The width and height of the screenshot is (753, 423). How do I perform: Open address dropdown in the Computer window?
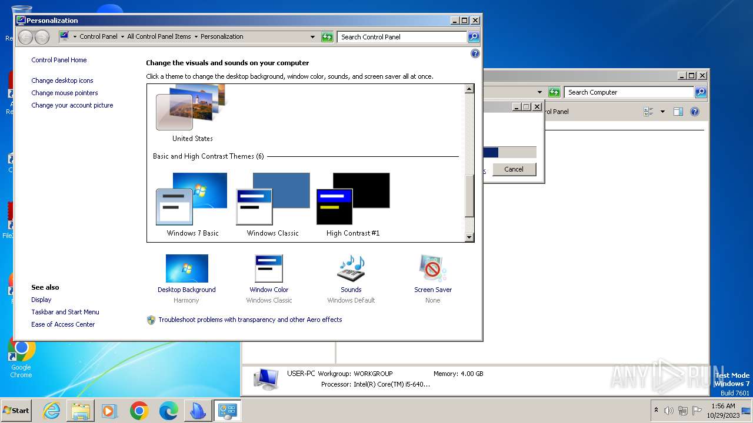539,92
